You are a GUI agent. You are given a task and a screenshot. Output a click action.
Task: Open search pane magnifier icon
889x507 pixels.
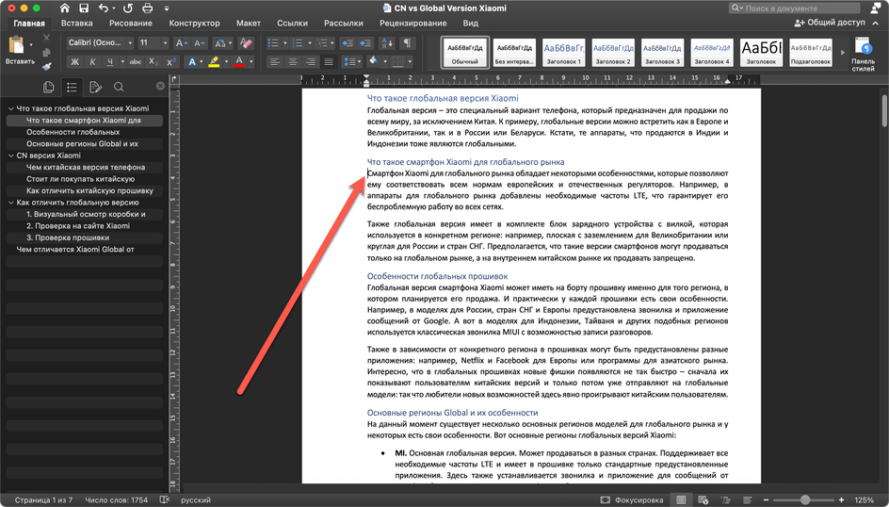[x=119, y=87]
